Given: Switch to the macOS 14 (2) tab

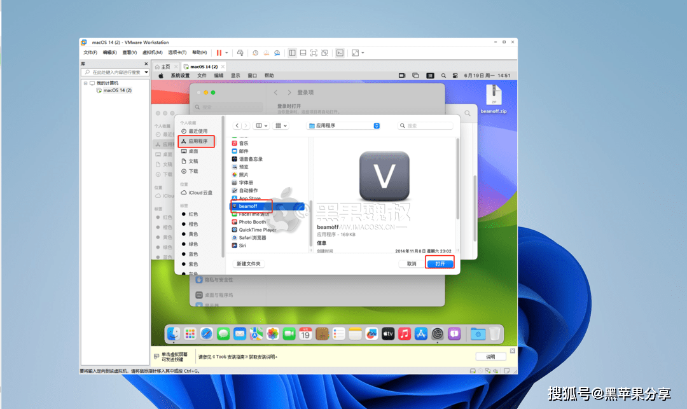Looking at the screenshot, I should click(x=204, y=67).
